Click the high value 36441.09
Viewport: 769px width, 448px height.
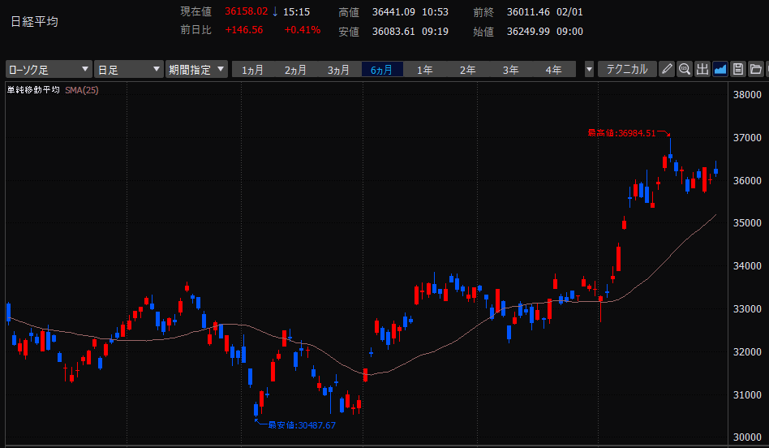tap(393, 12)
